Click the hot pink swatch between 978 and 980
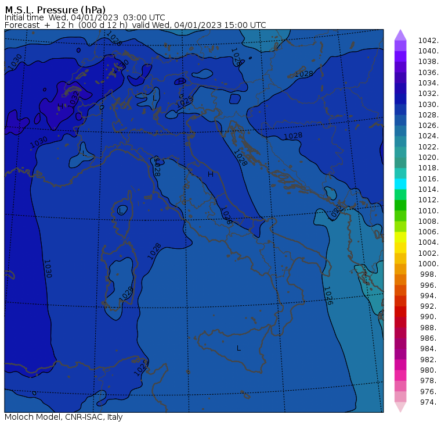Image resolution: width=441 pixels, height=425 pixels. [x=400, y=376]
